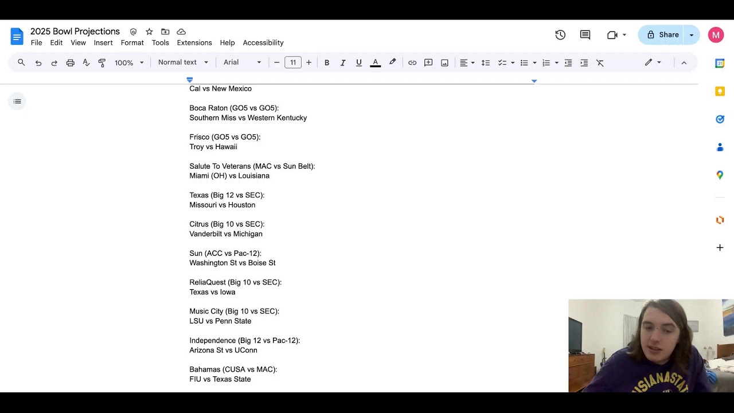This screenshot has height=413, width=734.
Task: Expand the bulleted list options arrow
Action: (x=534, y=63)
